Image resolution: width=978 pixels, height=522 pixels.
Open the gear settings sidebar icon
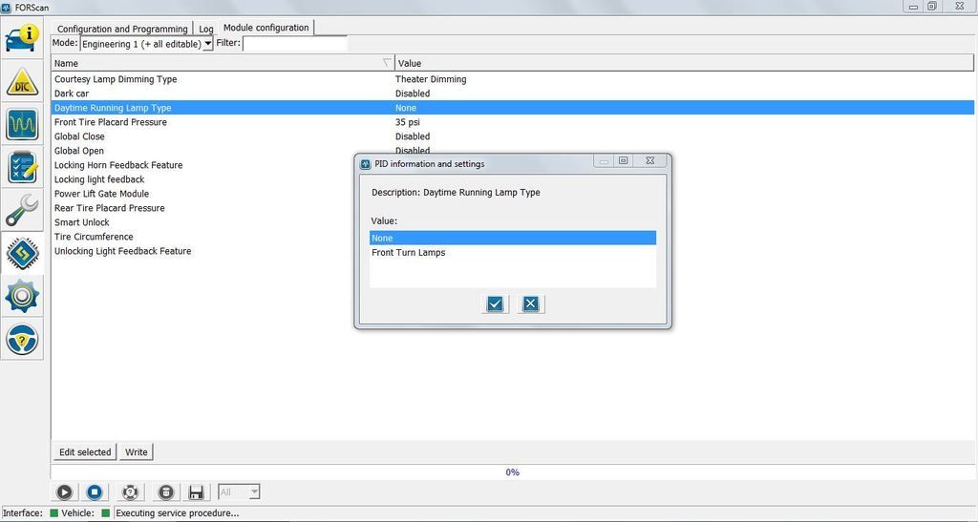coord(21,297)
